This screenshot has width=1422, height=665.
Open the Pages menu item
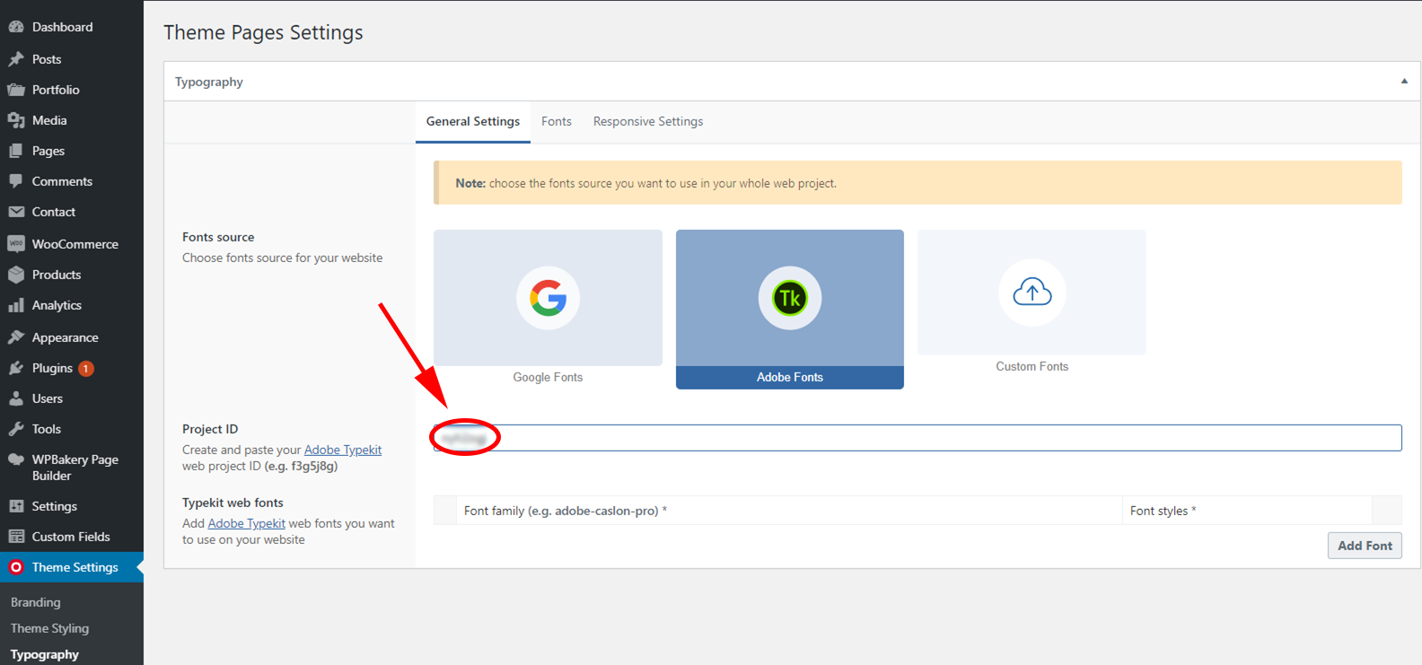(x=72, y=151)
